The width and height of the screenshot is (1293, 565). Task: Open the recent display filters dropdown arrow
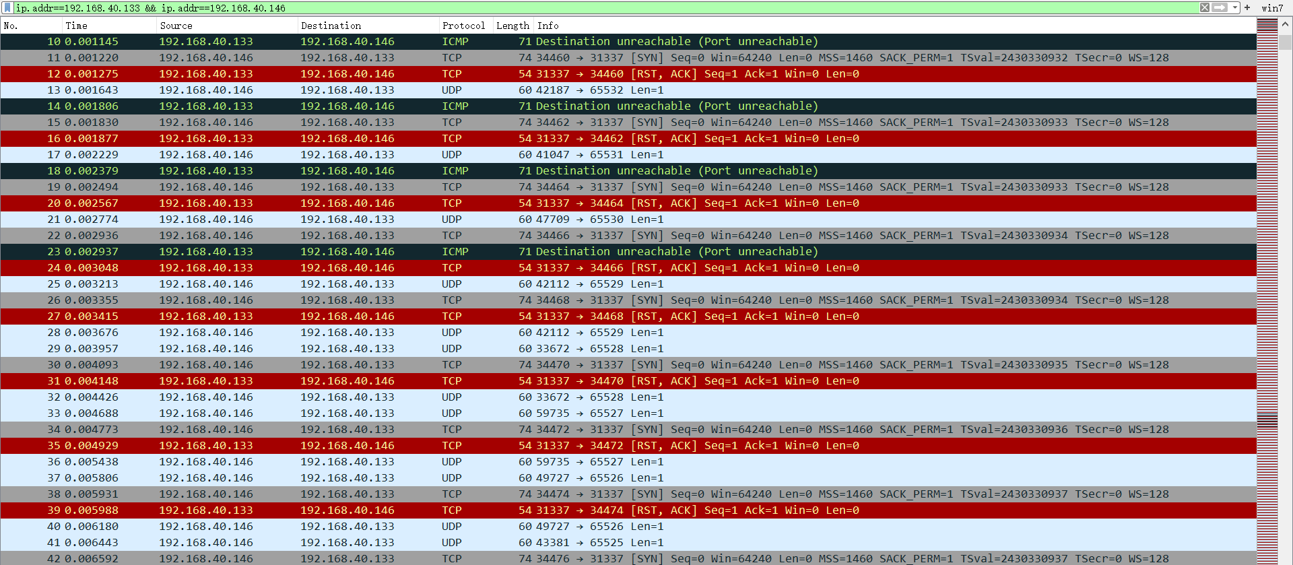(x=1234, y=7)
